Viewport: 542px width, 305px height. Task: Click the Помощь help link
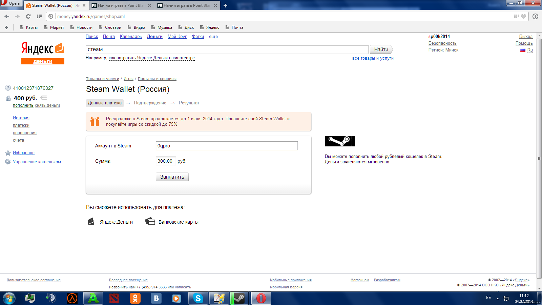(524, 43)
